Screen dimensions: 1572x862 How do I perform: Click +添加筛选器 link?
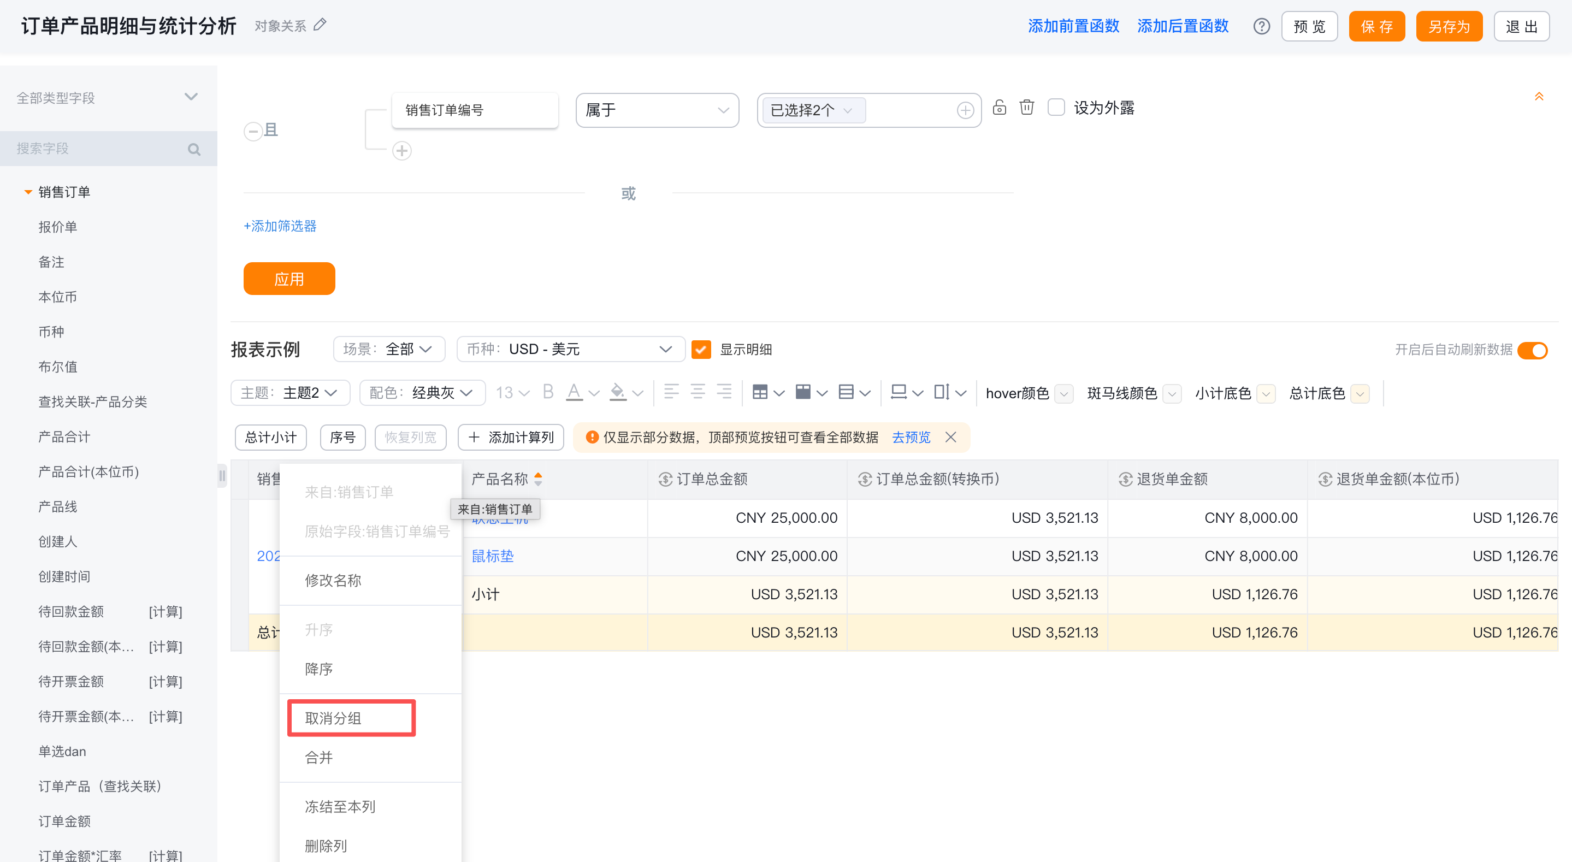click(280, 226)
